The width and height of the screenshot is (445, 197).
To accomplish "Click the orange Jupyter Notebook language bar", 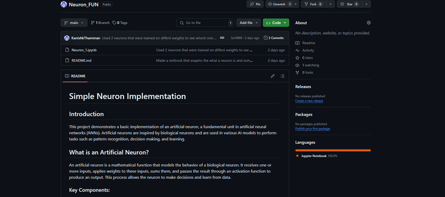I will (x=333, y=150).
